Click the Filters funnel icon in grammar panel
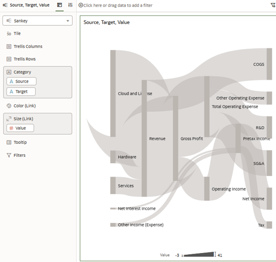Viewport: 276px width, 262px height. click(9, 155)
